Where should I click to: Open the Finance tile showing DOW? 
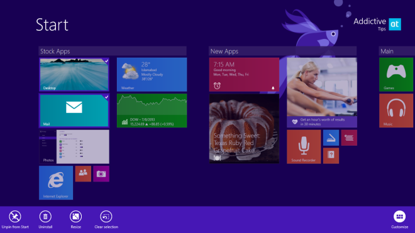pyautogui.click(x=152, y=111)
